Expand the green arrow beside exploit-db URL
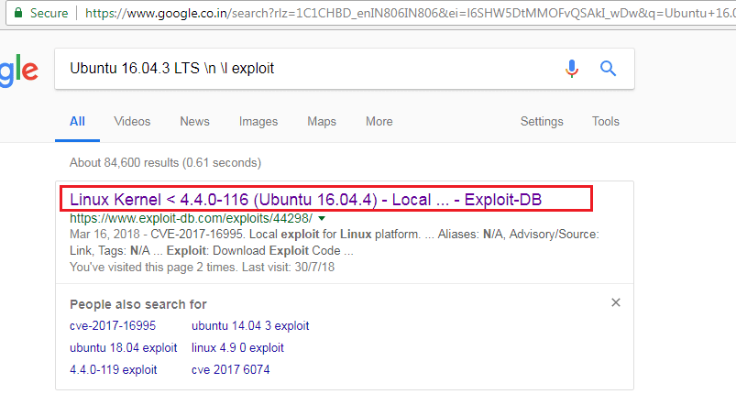The height and width of the screenshot is (405, 736). point(322,219)
